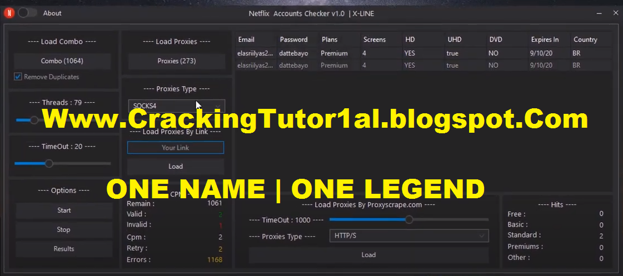Uncheck the Remove Duplicates checkbox
This screenshot has width=623, height=276.
[17, 77]
